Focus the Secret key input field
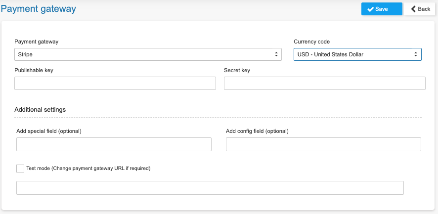This screenshot has height=214, width=438. click(325, 83)
